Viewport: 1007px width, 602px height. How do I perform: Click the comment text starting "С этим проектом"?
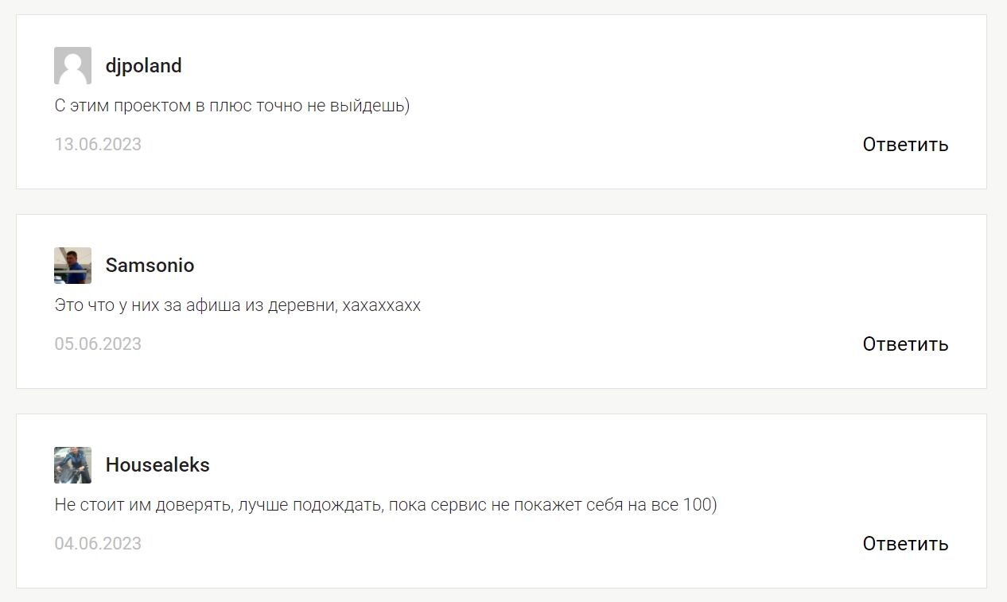point(231,106)
